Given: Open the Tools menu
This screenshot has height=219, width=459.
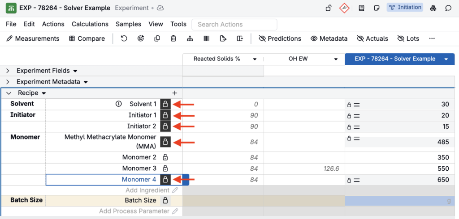Looking at the screenshot, I should [x=178, y=24].
